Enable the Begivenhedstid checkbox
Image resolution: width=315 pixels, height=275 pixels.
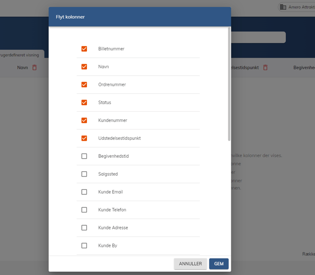pos(84,156)
